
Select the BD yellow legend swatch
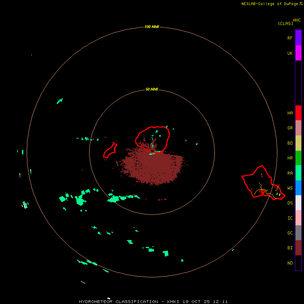(x=298, y=143)
